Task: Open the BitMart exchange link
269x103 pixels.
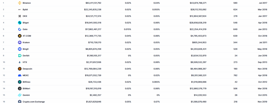Action: coord(27,88)
